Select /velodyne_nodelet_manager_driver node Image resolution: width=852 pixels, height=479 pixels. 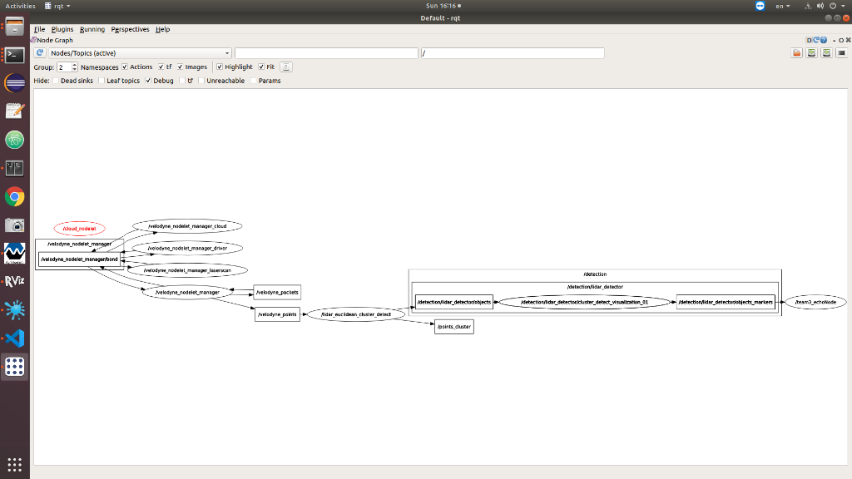point(187,248)
